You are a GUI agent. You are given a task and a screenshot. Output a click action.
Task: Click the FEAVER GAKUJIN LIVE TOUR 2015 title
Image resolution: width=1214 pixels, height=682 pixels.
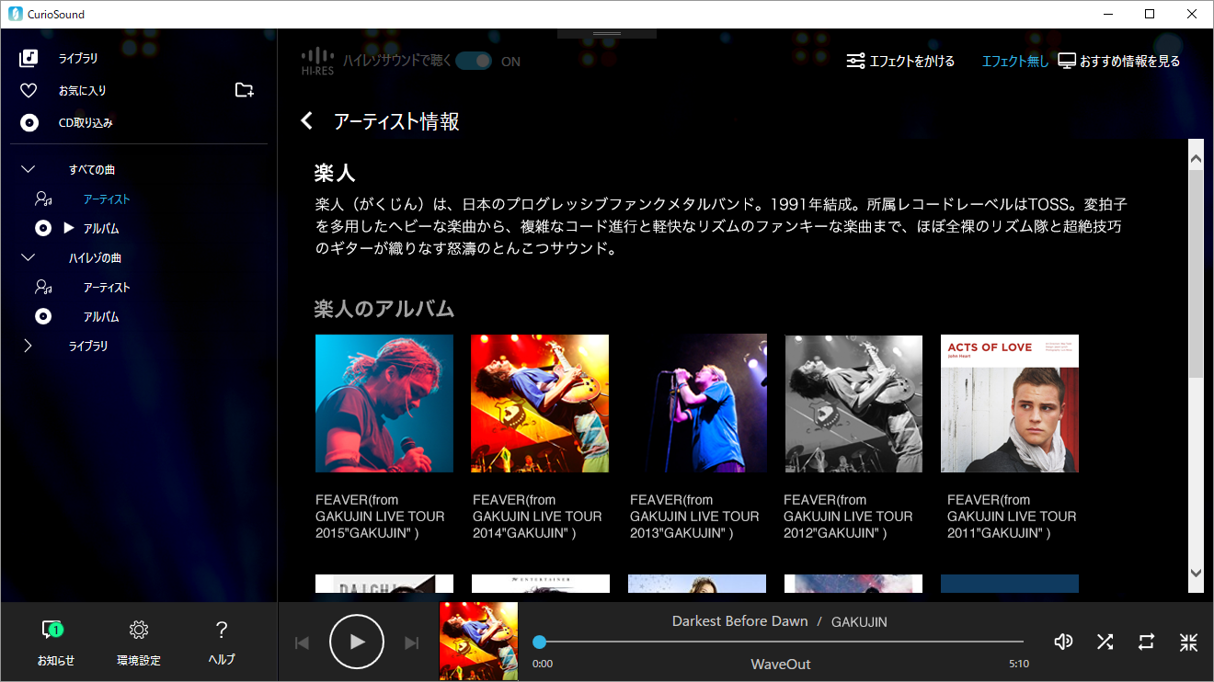(380, 517)
